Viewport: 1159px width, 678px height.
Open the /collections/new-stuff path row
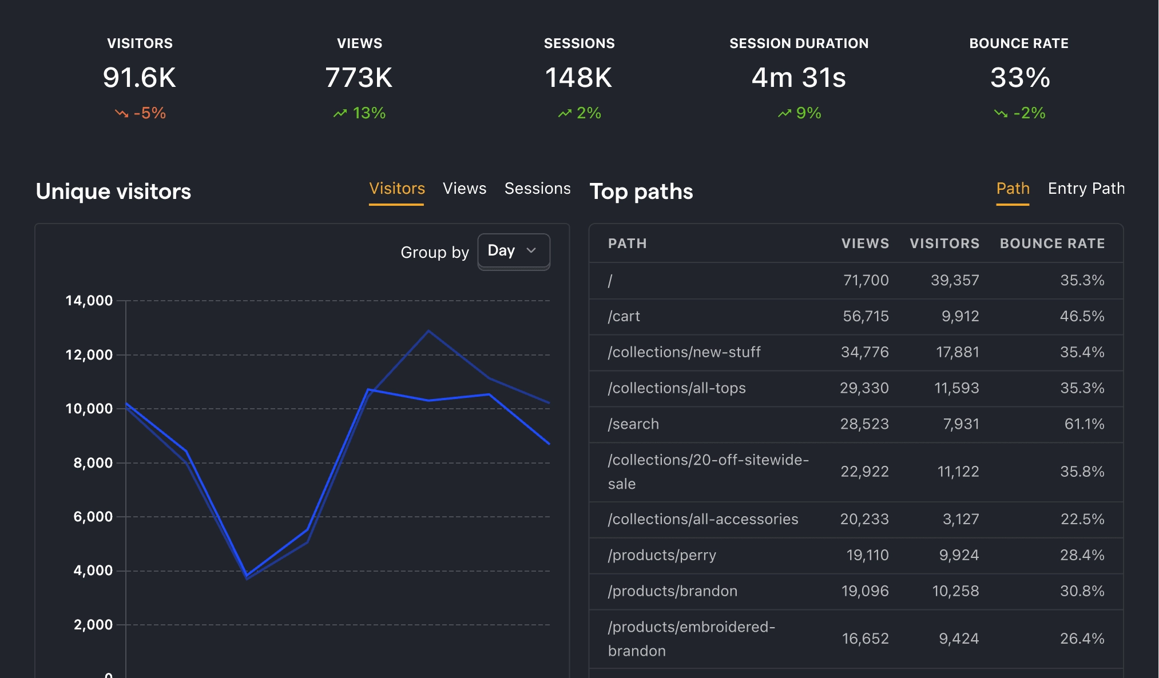[684, 352]
